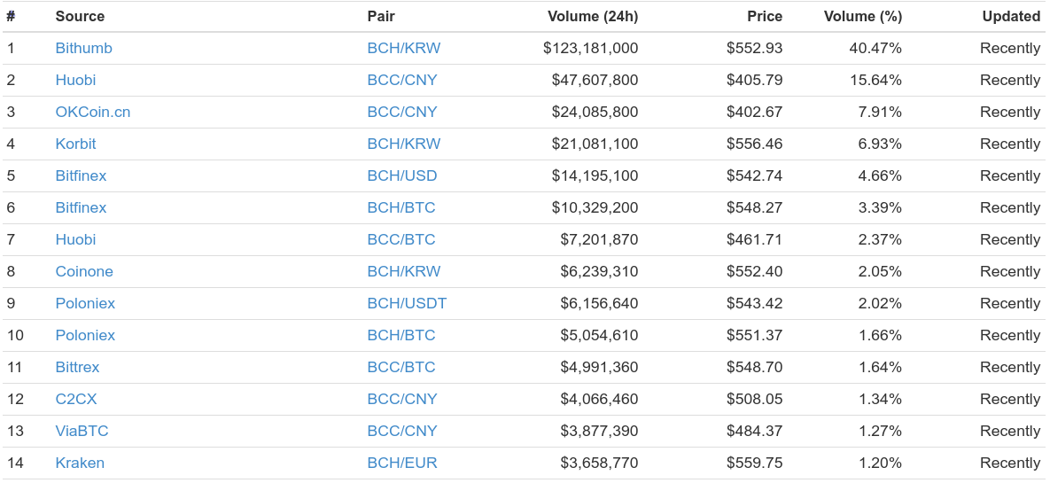
Task: Click the Updated column header
Action: (1011, 17)
